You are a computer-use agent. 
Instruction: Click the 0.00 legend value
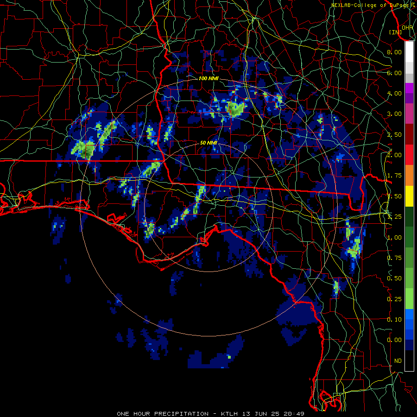coord(394,340)
